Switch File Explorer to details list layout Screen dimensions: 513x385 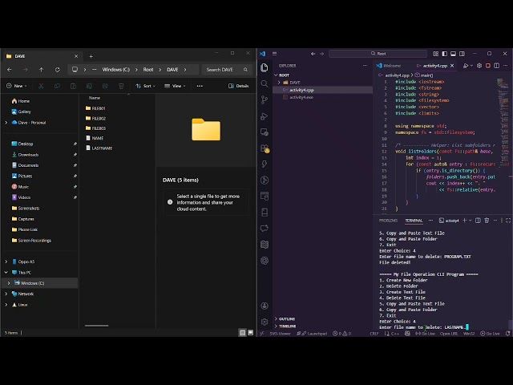pos(242,333)
